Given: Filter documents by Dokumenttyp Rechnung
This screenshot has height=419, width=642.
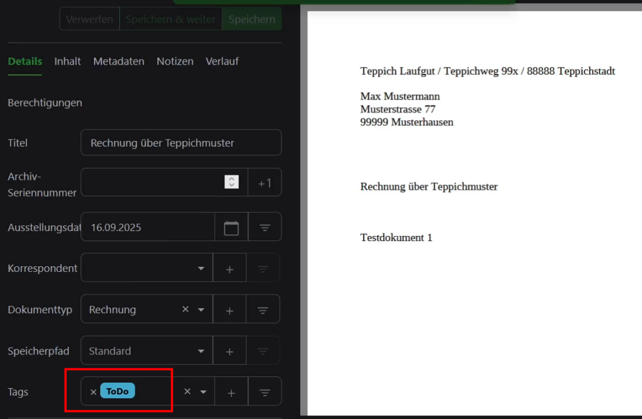Looking at the screenshot, I should coord(263,310).
